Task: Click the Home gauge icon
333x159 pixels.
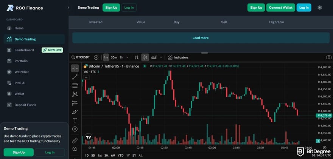Action: (x=9, y=28)
